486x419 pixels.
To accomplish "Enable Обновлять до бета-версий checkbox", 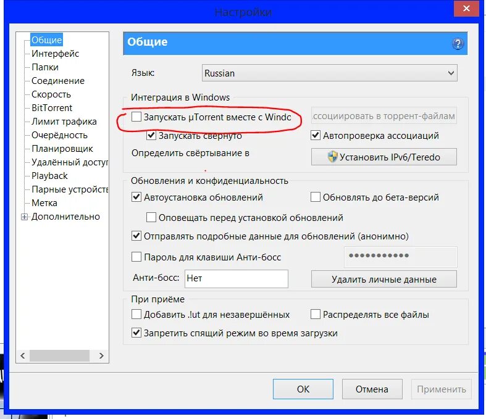I will point(316,197).
